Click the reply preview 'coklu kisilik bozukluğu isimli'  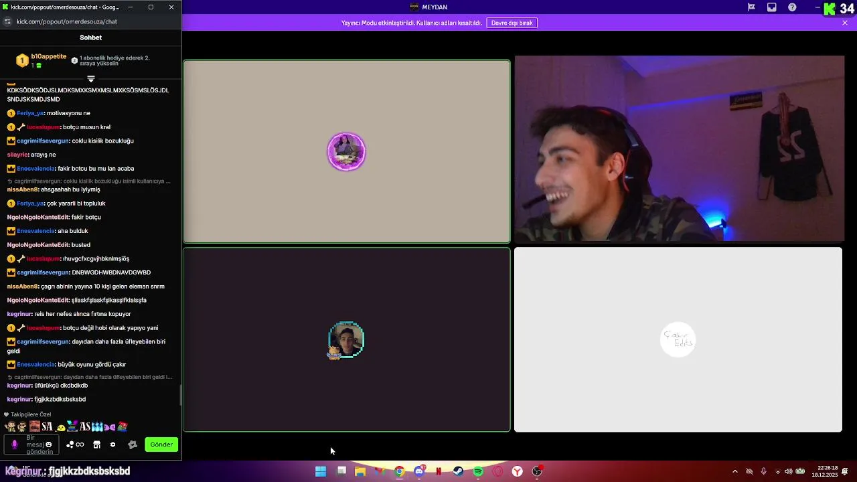pos(89,181)
